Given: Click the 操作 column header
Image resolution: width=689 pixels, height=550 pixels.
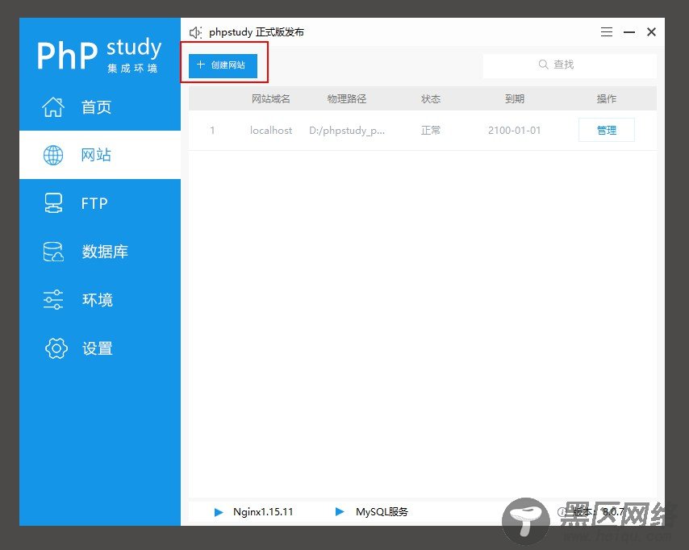Looking at the screenshot, I should pos(607,99).
